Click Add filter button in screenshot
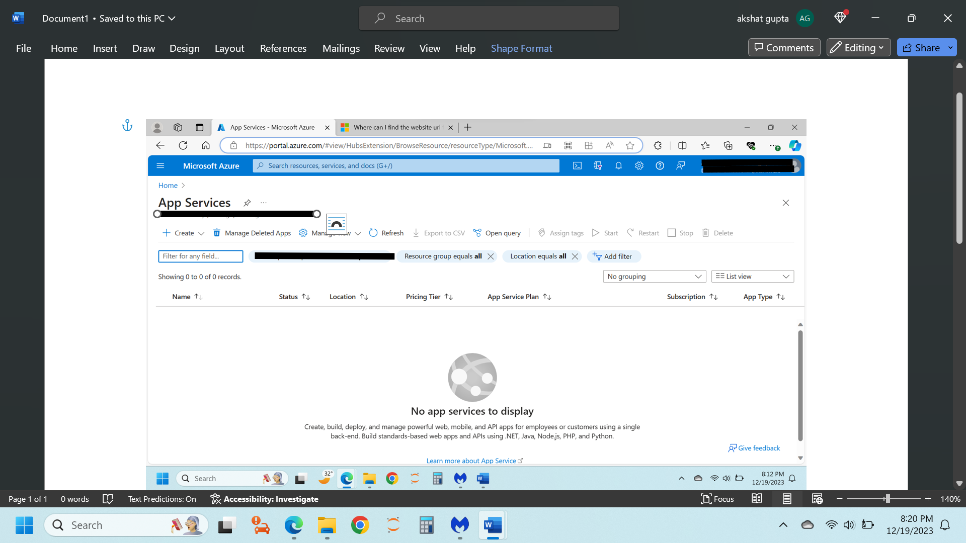 pyautogui.click(x=613, y=256)
